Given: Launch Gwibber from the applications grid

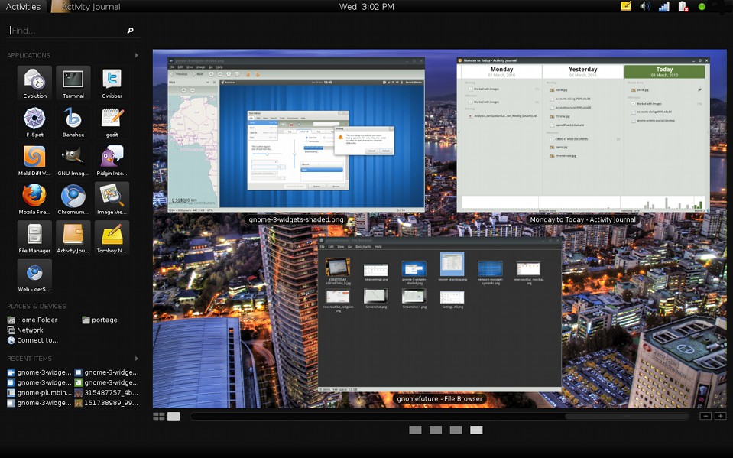Looking at the screenshot, I should (x=112, y=83).
